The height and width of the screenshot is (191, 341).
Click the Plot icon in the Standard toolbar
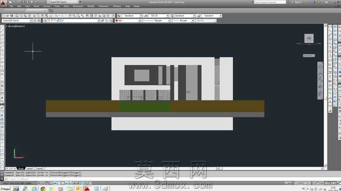click(x=17, y=16)
